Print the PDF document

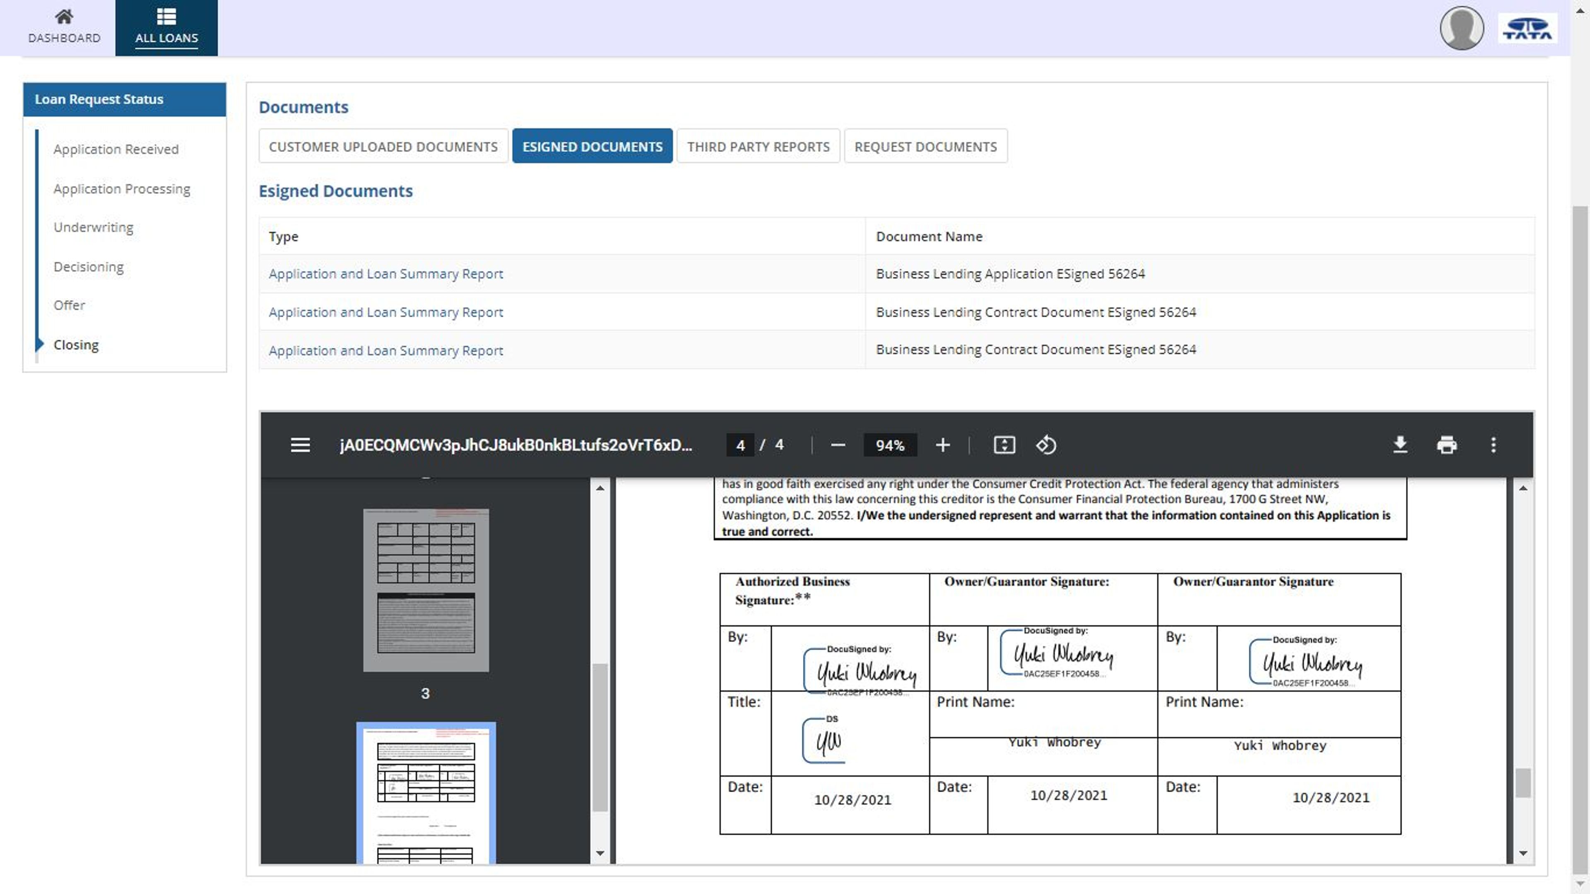[1446, 445]
